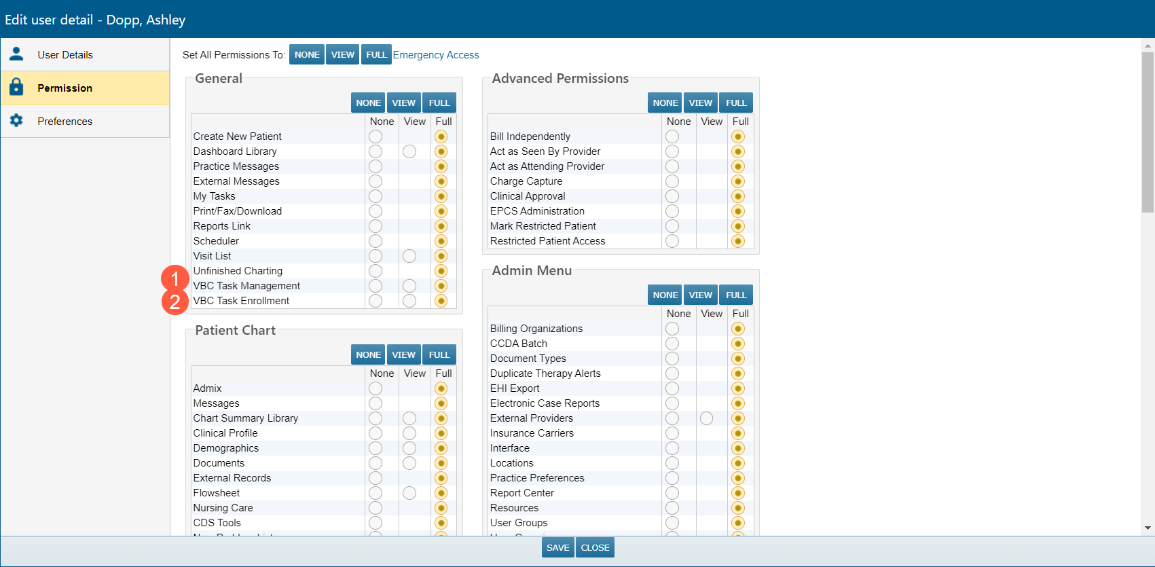Set all General permissions to NONE
The image size is (1155, 567).
point(368,103)
